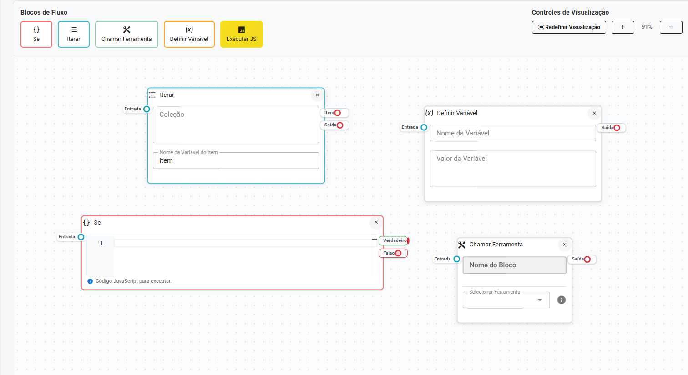Click the Entrada input port of Se node
This screenshot has width=688, height=375.
(81, 237)
